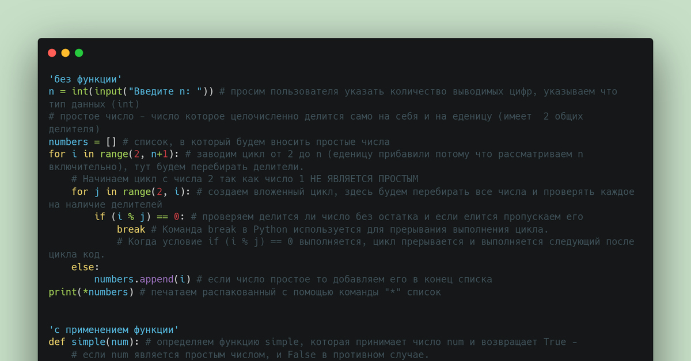The image size is (691, 361).
Task: Click the green zoom window button
Action: pos(78,52)
